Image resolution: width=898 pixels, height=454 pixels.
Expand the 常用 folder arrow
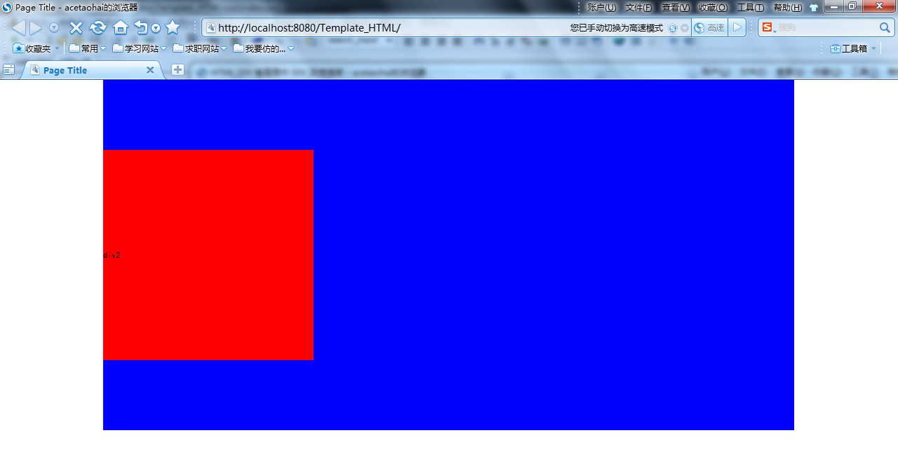(103, 49)
